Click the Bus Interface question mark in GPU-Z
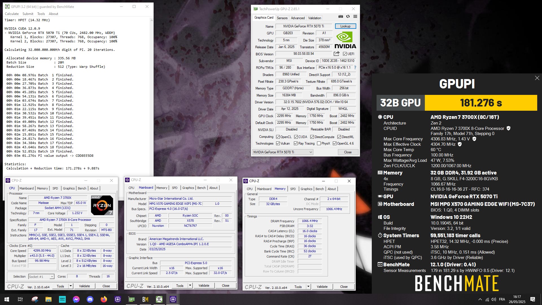This screenshot has height=305, width=542. pos(355,68)
